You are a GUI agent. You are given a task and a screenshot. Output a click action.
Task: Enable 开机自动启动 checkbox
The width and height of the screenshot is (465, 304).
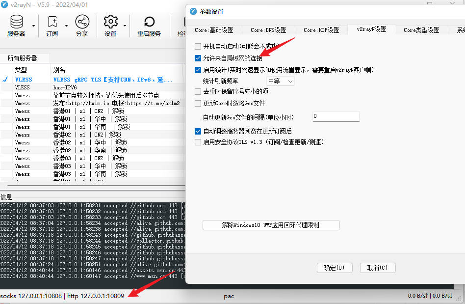coord(198,46)
